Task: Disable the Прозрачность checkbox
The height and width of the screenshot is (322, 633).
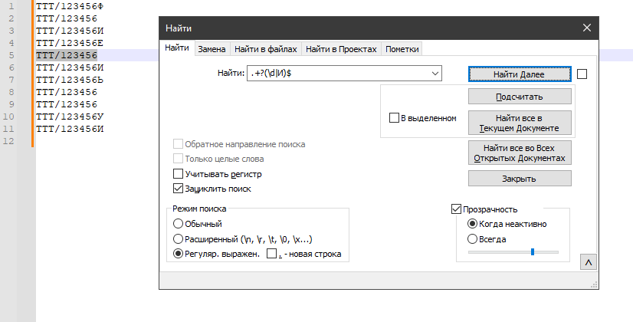Action: pos(458,209)
